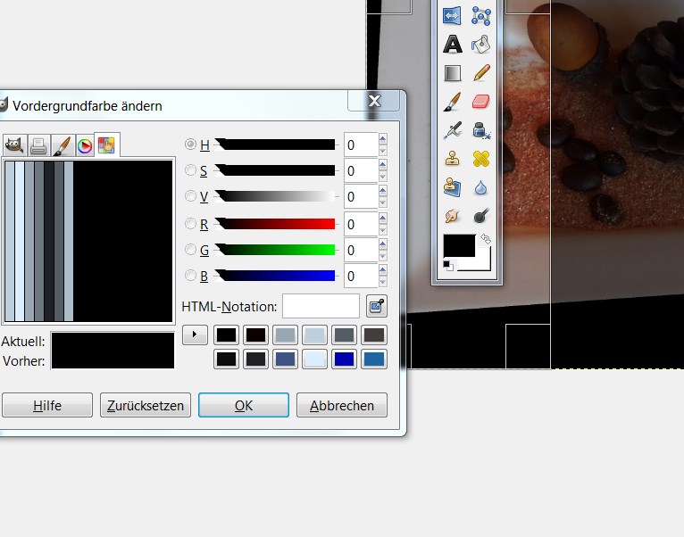684x537 pixels.
Task: Increase the V value with stepper
Action: (x=382, y=191)
